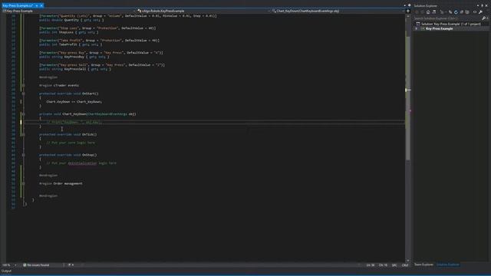Open Pending Changes Filter in Solution Explorer

tap(442, 12)
